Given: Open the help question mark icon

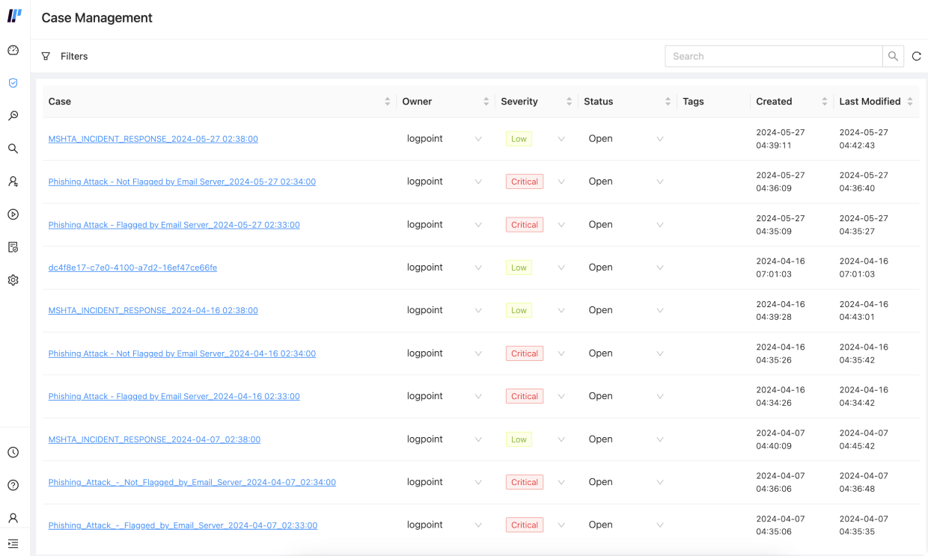Looking at the screenshot, I should 13,485.
